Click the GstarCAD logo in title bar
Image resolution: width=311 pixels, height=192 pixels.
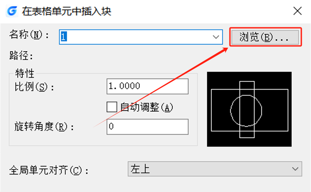tap(12, 11)
